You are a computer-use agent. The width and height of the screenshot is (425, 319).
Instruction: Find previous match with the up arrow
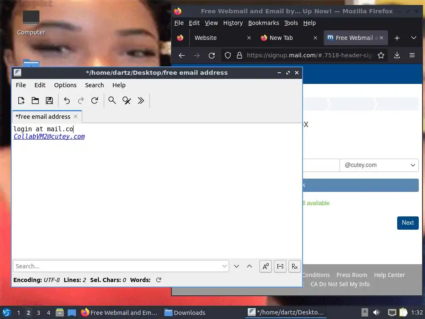pyautogui.click(x=249, y=266)
